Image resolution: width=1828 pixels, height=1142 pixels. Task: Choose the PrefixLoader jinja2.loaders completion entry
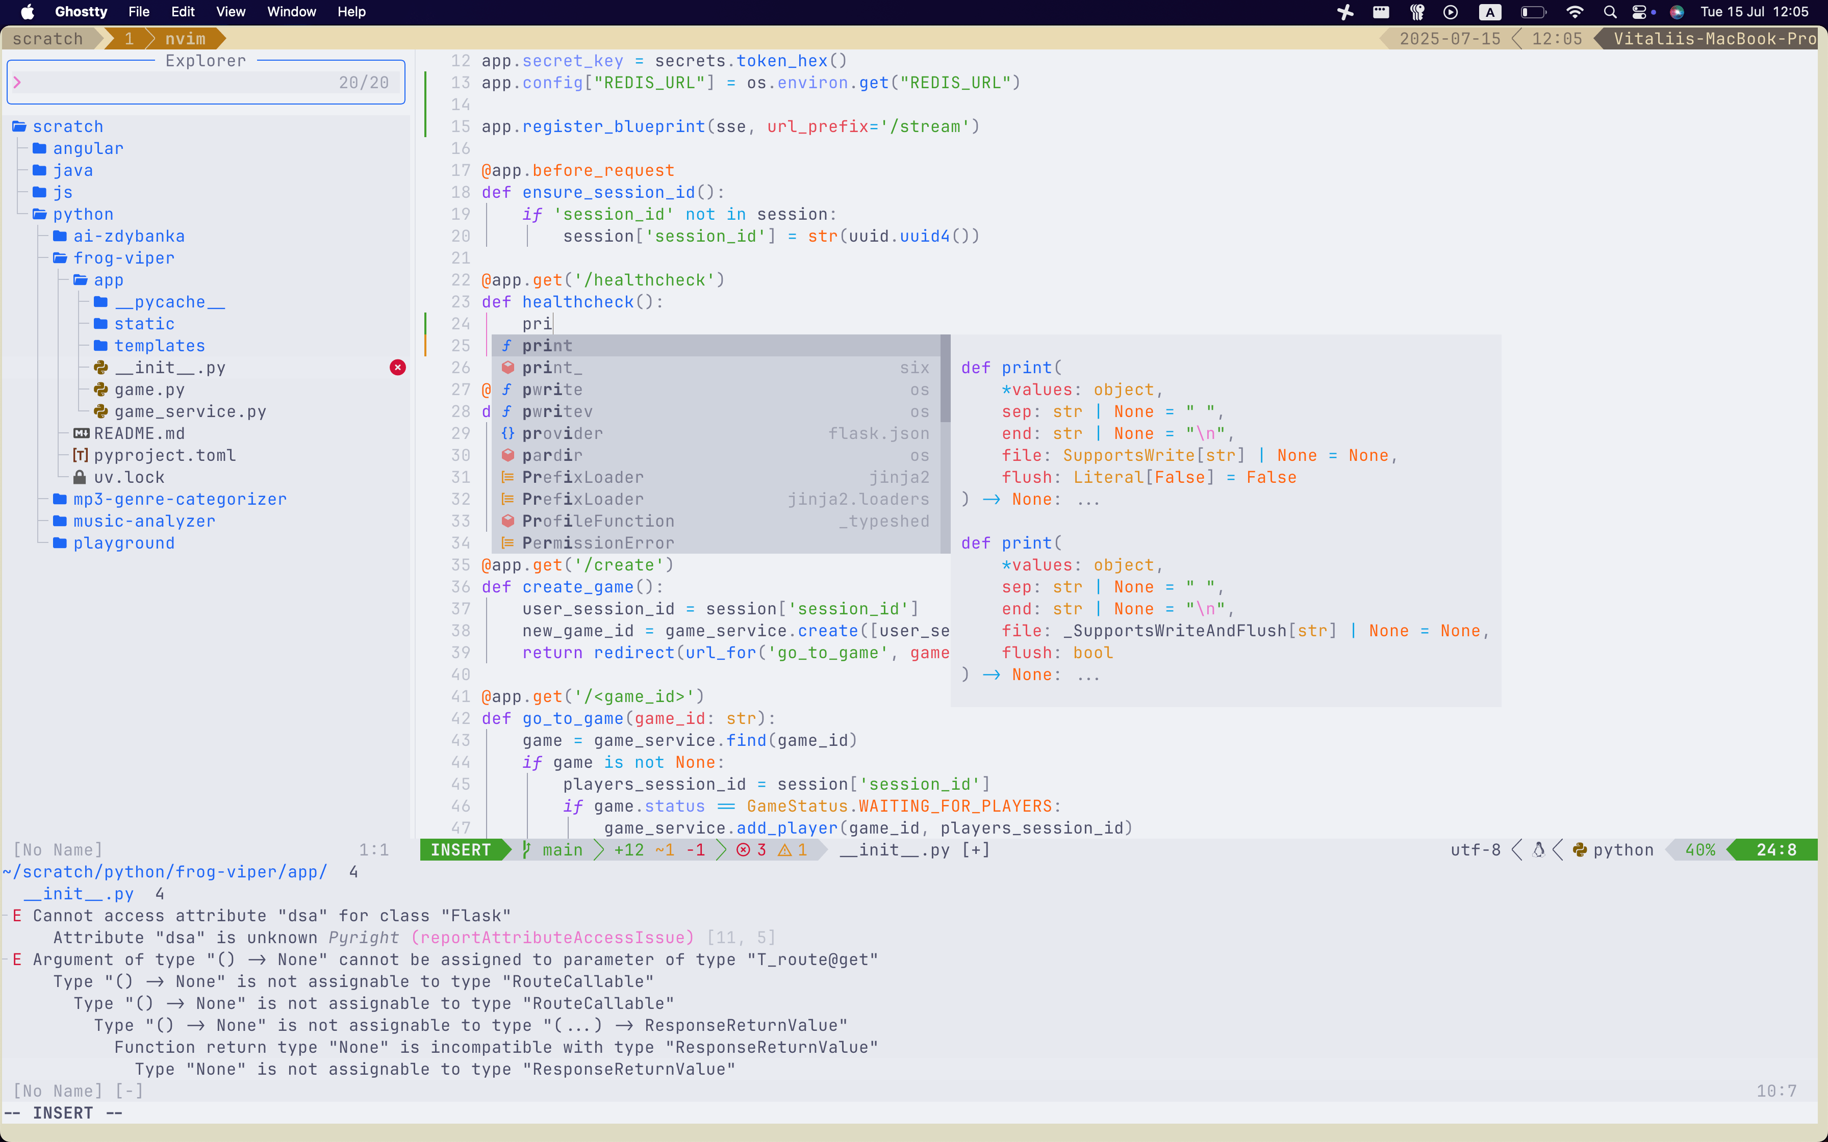[715, 499]
